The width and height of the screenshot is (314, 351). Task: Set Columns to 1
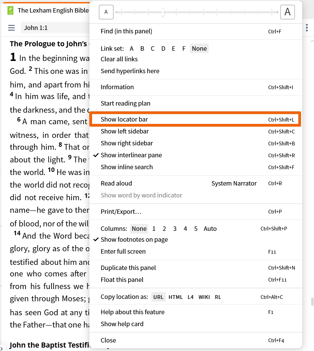pos(154,228)
